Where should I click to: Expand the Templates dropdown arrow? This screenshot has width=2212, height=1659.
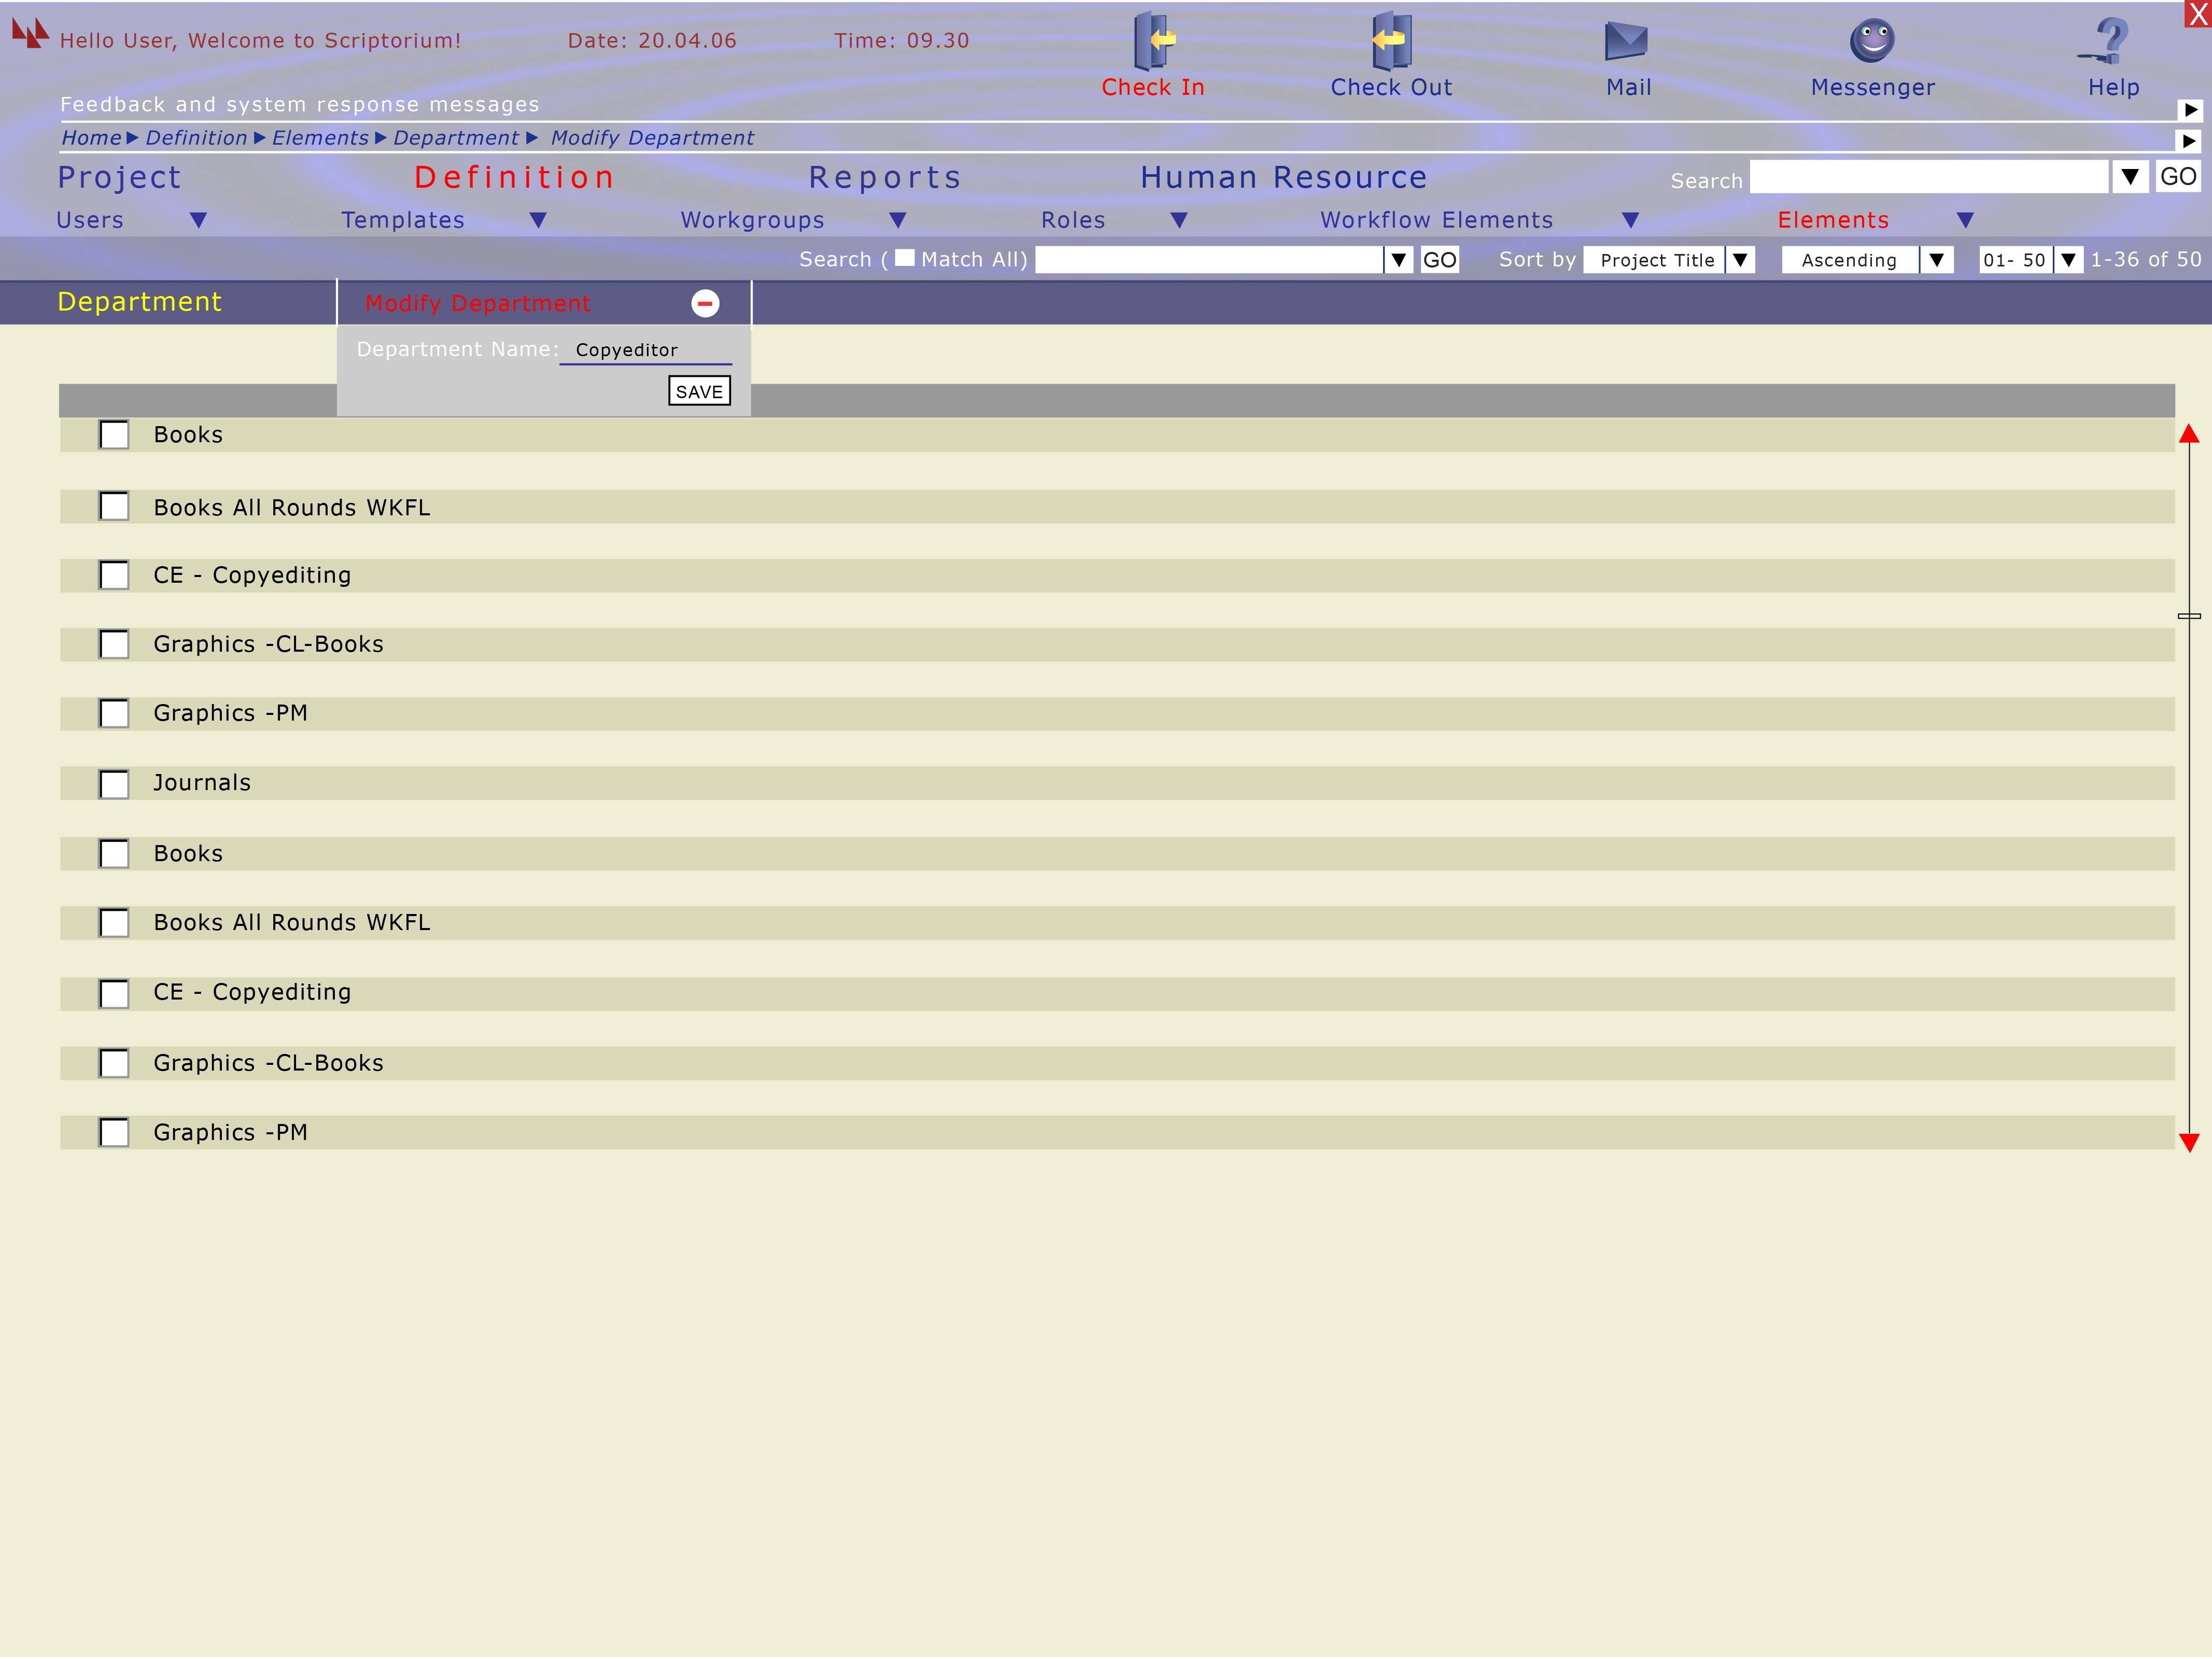click(x=538, y=221)
